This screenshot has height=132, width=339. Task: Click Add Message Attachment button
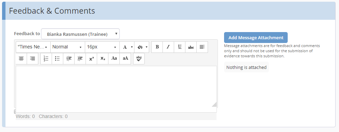[x=256, y=38]
